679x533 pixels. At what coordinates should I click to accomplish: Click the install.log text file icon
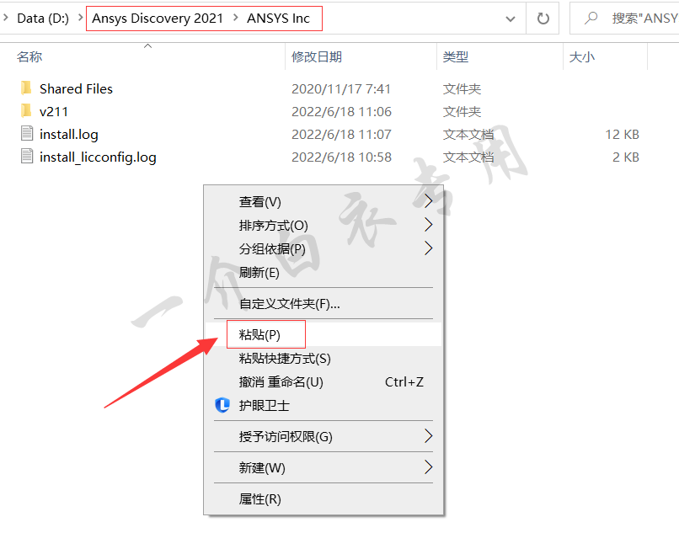pos(26,134)
